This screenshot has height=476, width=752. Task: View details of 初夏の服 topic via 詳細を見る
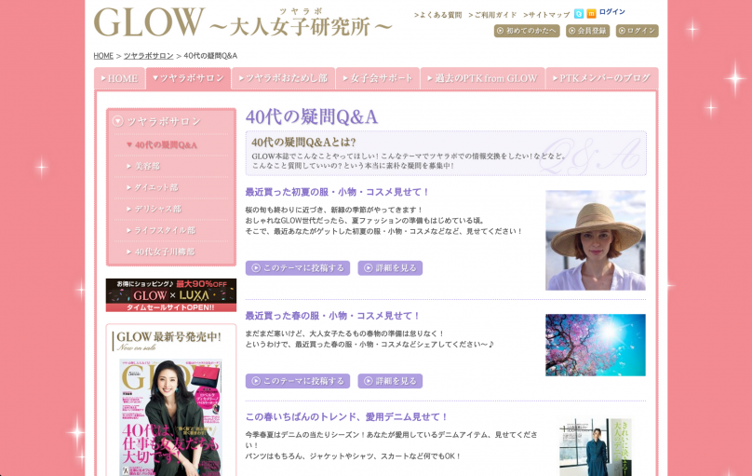coord(390,267)
